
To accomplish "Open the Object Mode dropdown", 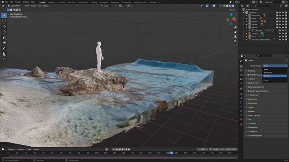I will point(15,6).
